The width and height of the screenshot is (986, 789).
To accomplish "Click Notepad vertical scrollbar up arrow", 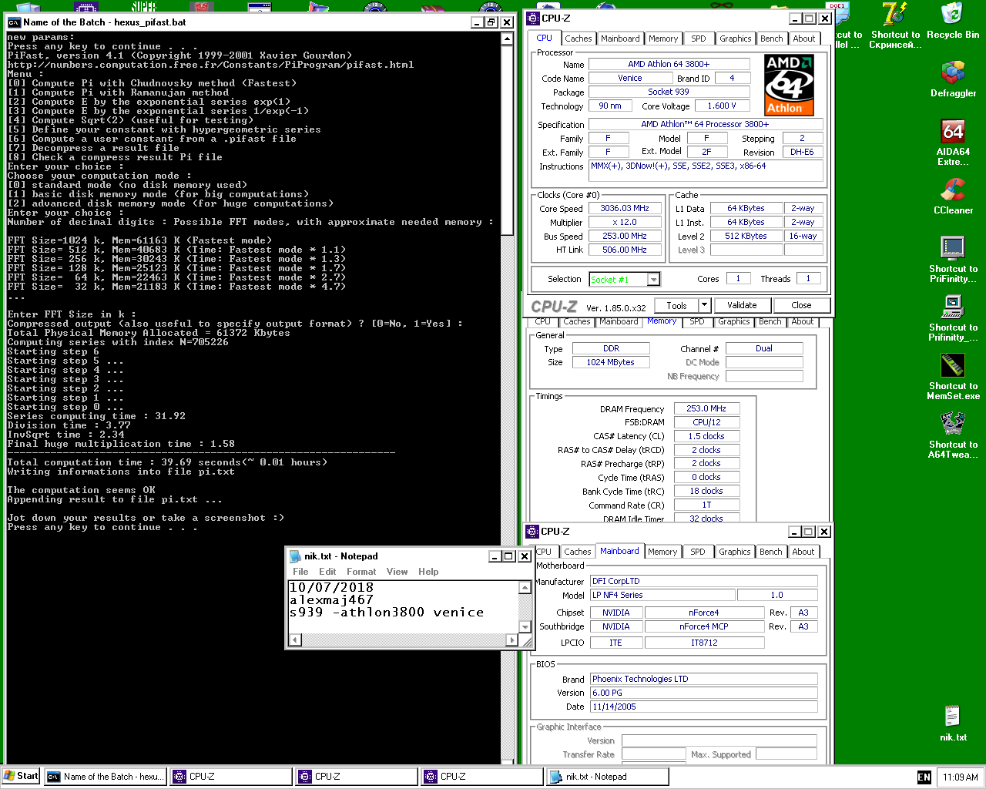I will [x=525, y=588].
